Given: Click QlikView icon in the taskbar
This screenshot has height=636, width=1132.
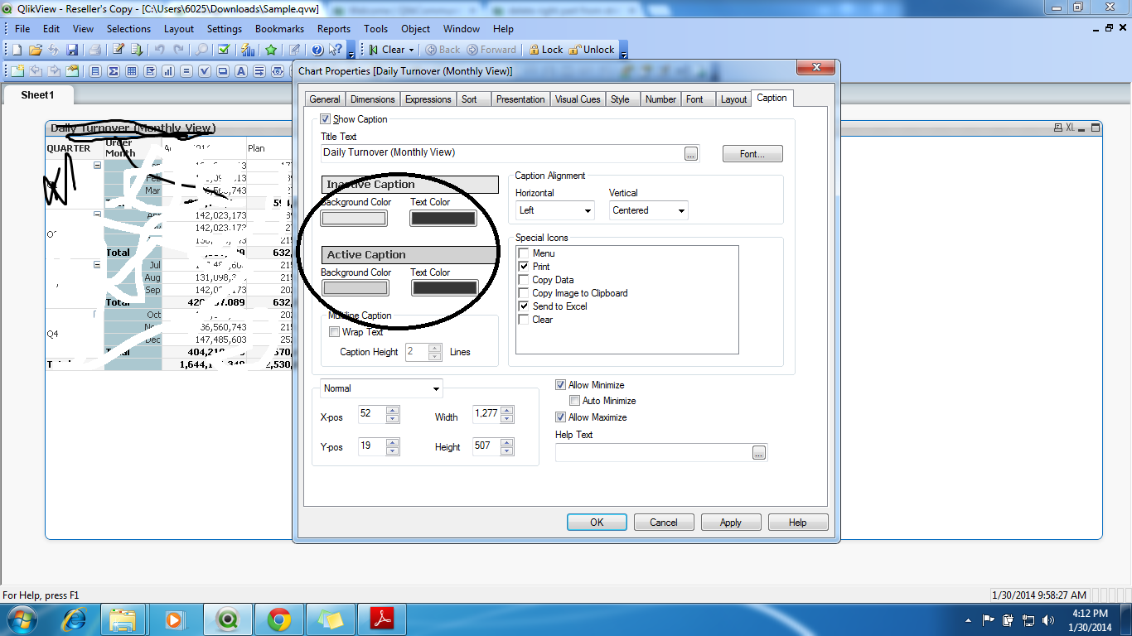Looking at the screenshot, I should click(x=227, y=619).
